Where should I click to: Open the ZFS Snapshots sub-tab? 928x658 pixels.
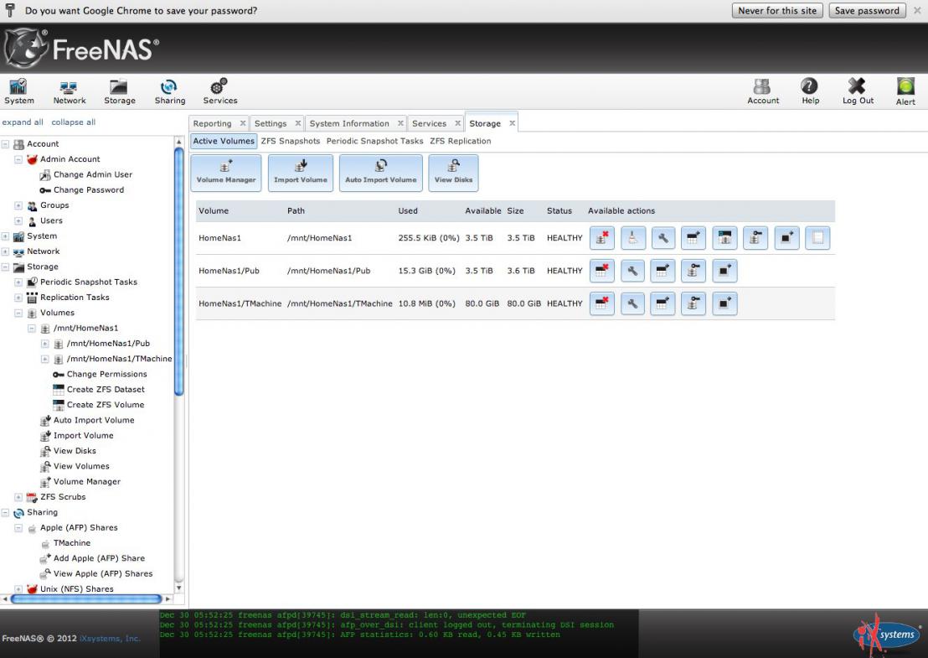click(x=290, y=141)
